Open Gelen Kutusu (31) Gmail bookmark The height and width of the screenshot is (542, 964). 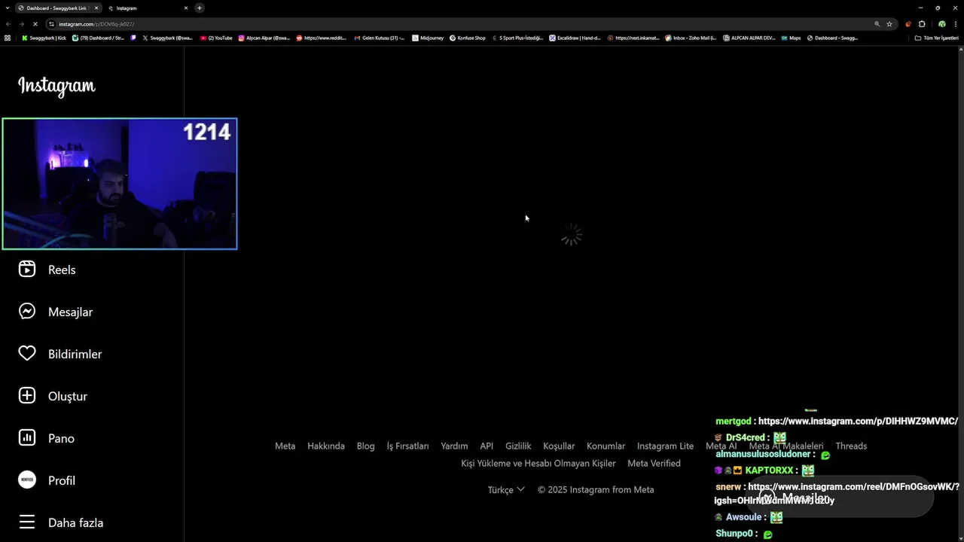point(380,38)
